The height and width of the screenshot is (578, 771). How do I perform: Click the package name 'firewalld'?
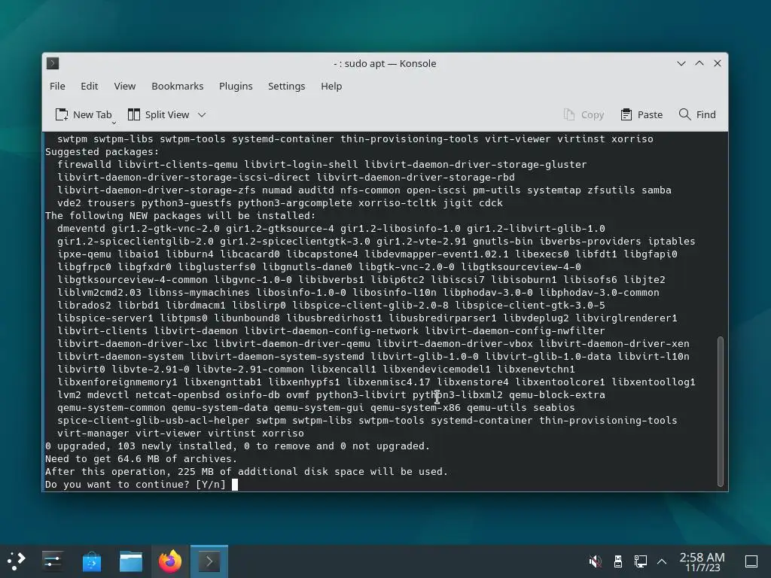tap(84, 165)
